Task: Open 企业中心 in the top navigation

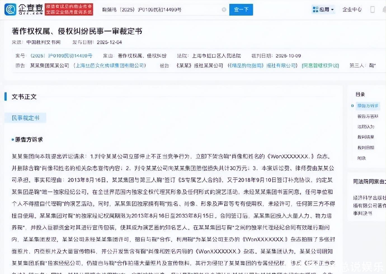Action: click(352, 9)
